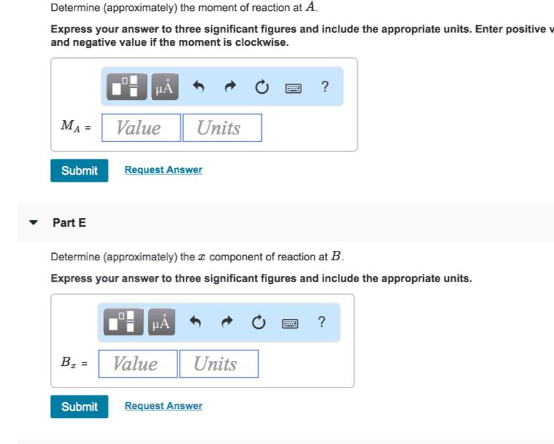Submit the Part E Bx answer
Screen dimensions: 554x444
(79, 406)
